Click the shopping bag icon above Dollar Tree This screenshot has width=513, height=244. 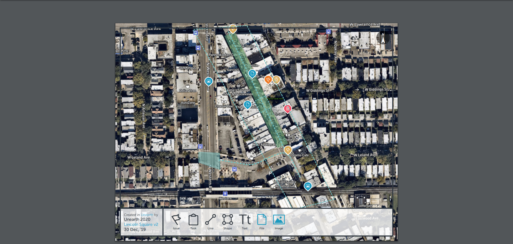point(188,86)
